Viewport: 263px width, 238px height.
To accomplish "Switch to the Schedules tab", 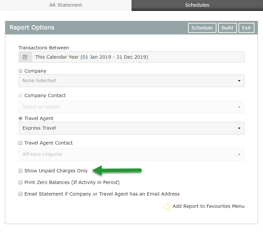I will [x=197, y=5].
